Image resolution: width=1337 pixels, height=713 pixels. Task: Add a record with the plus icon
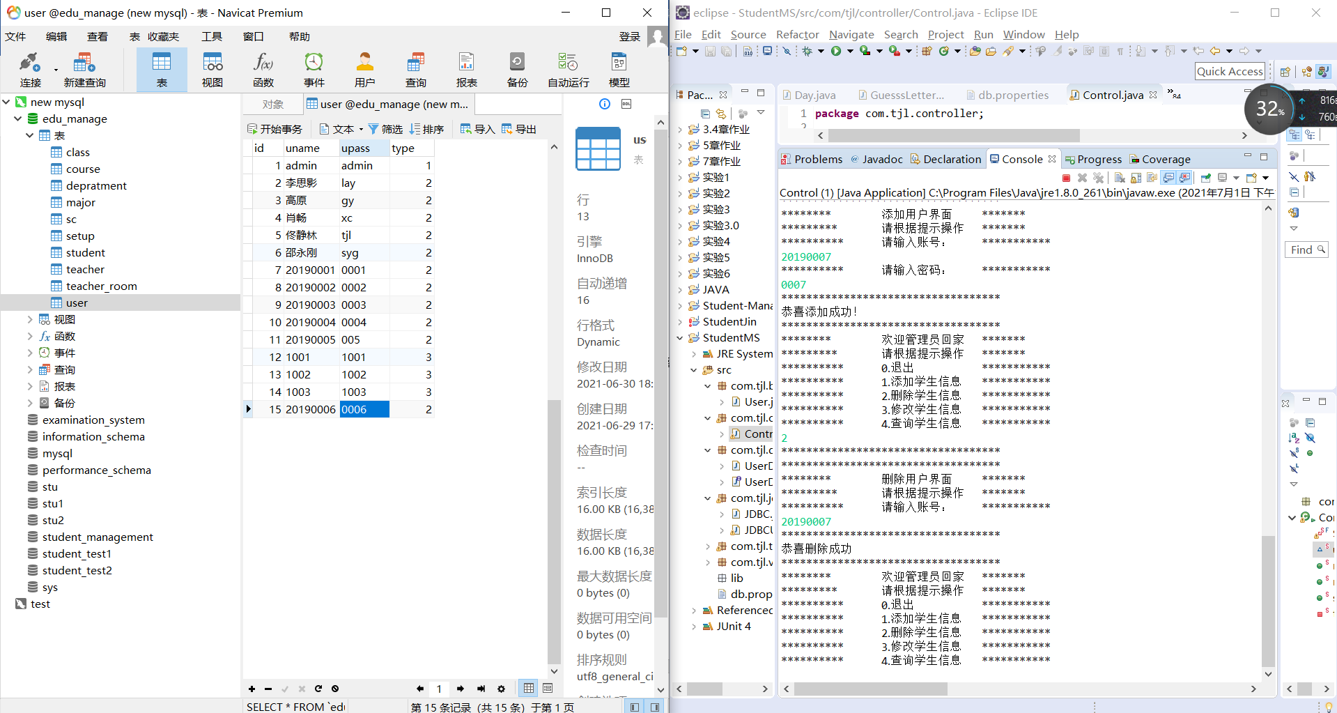pos(252,689)
